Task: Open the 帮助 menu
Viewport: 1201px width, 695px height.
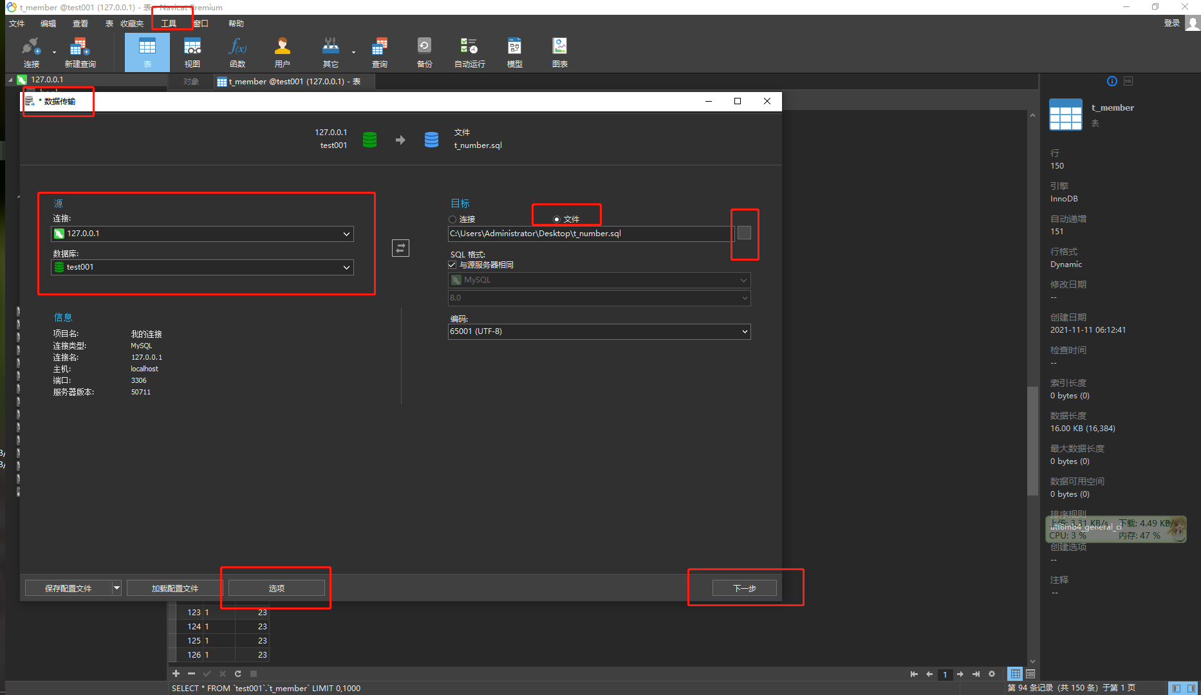Action: click(236, 24)
